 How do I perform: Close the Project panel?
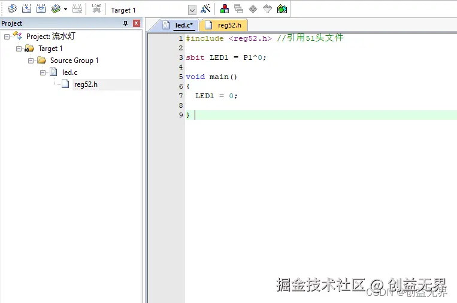pyautogui.click(x=137, y=23)
